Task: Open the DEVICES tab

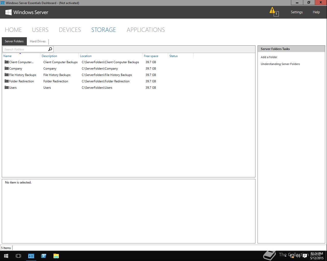Action: tap(70, 30)
